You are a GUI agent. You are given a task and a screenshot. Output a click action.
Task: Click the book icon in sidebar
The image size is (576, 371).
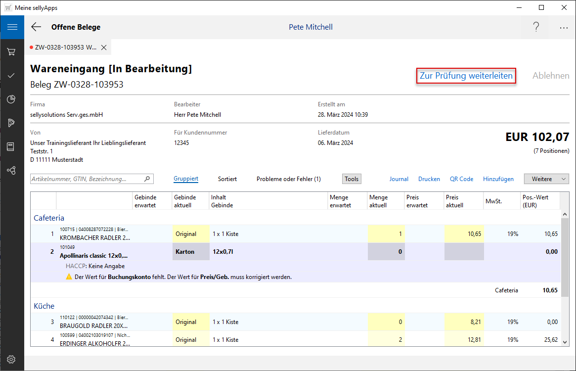point(12,147)
